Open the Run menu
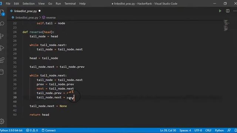Screen dimensions: 237x133 pos(58,4)
